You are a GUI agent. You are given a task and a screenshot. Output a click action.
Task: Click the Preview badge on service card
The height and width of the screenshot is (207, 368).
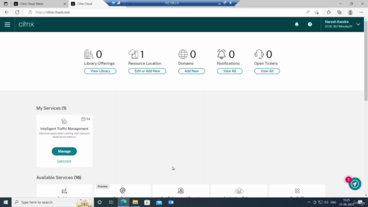point(102,186)
